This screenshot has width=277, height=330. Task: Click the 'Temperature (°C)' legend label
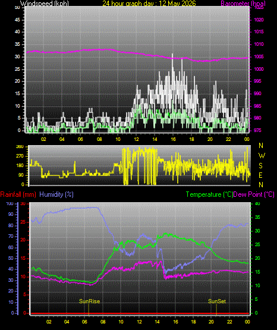click(x=209, y=194)
